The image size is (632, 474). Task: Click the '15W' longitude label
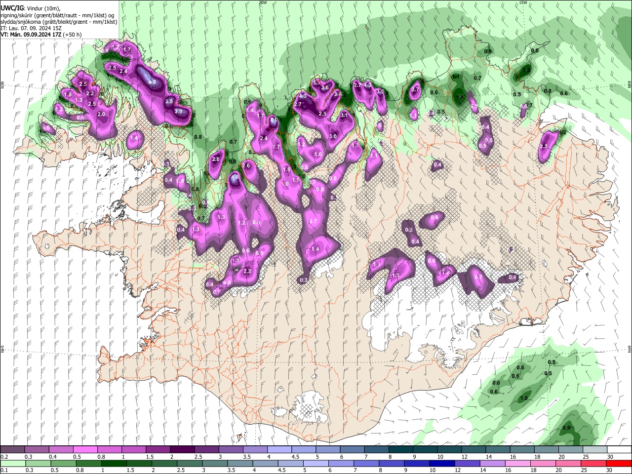(523, 2)
